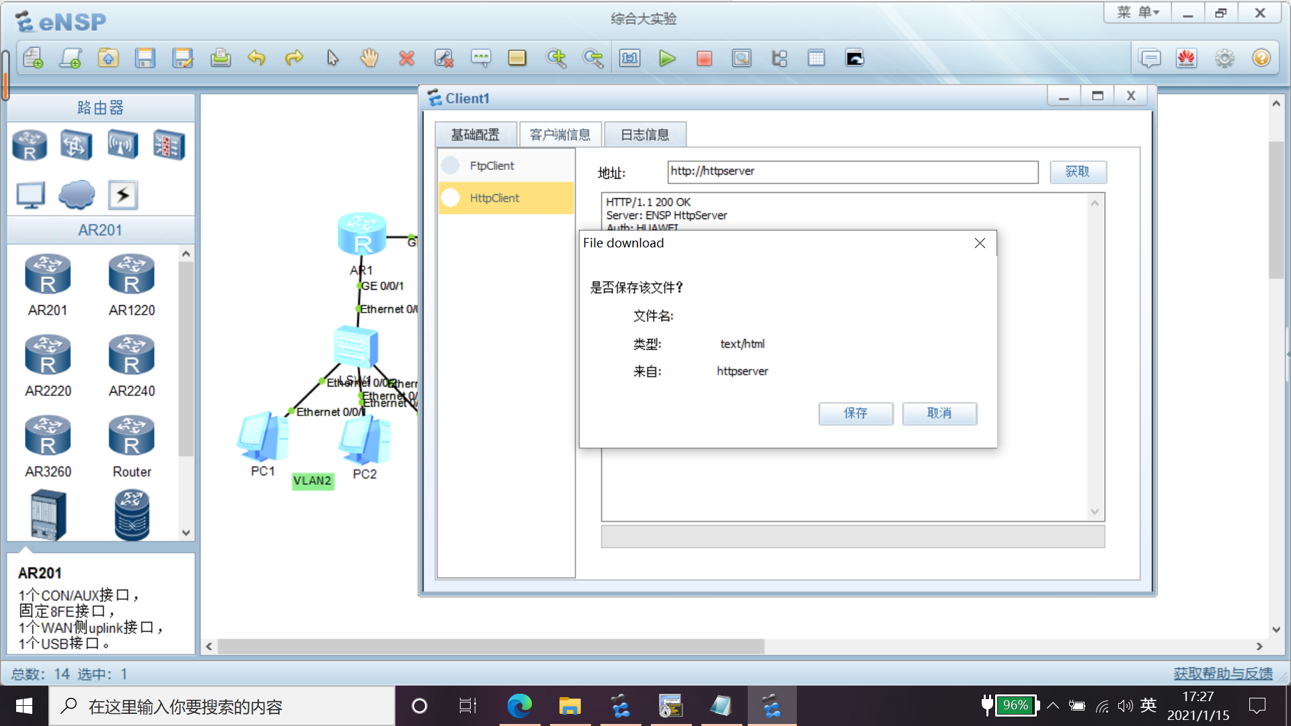Toggle the English input language indicator in tray
1291x726 pixels.
point(1148,705)
